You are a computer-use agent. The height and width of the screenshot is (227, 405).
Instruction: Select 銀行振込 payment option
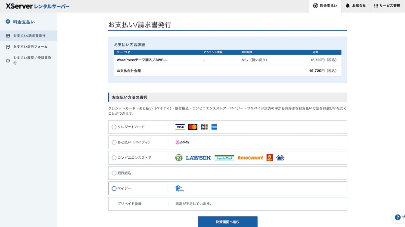coord(114,173)
